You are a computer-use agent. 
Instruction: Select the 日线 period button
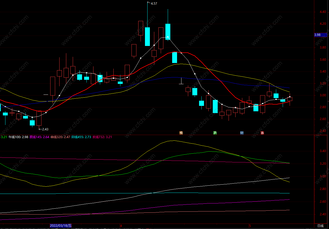click(320, 226)
